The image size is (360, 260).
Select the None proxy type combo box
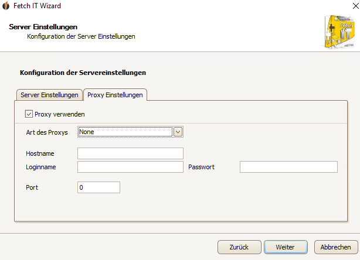[130, 132]
